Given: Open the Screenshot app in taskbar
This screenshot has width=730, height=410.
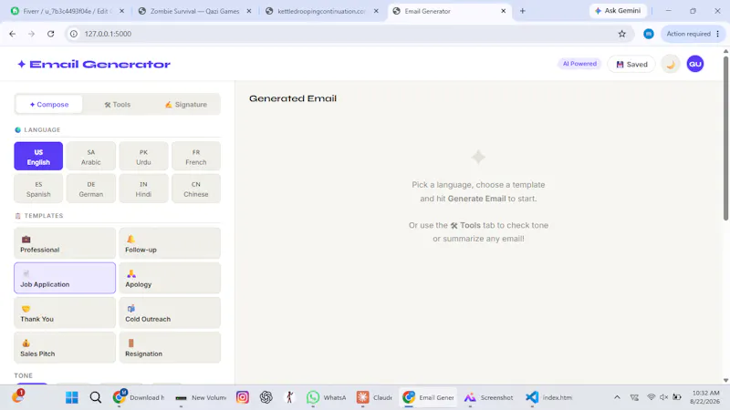Looking at the screenshot, I should click(x=489, y=397).
